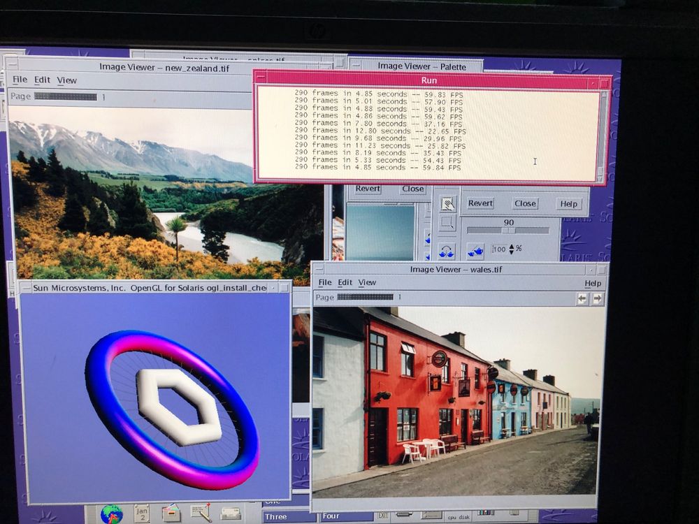The image size is (699, 524).
Task: Switch to workspace Three
Action: coord(289,517)
